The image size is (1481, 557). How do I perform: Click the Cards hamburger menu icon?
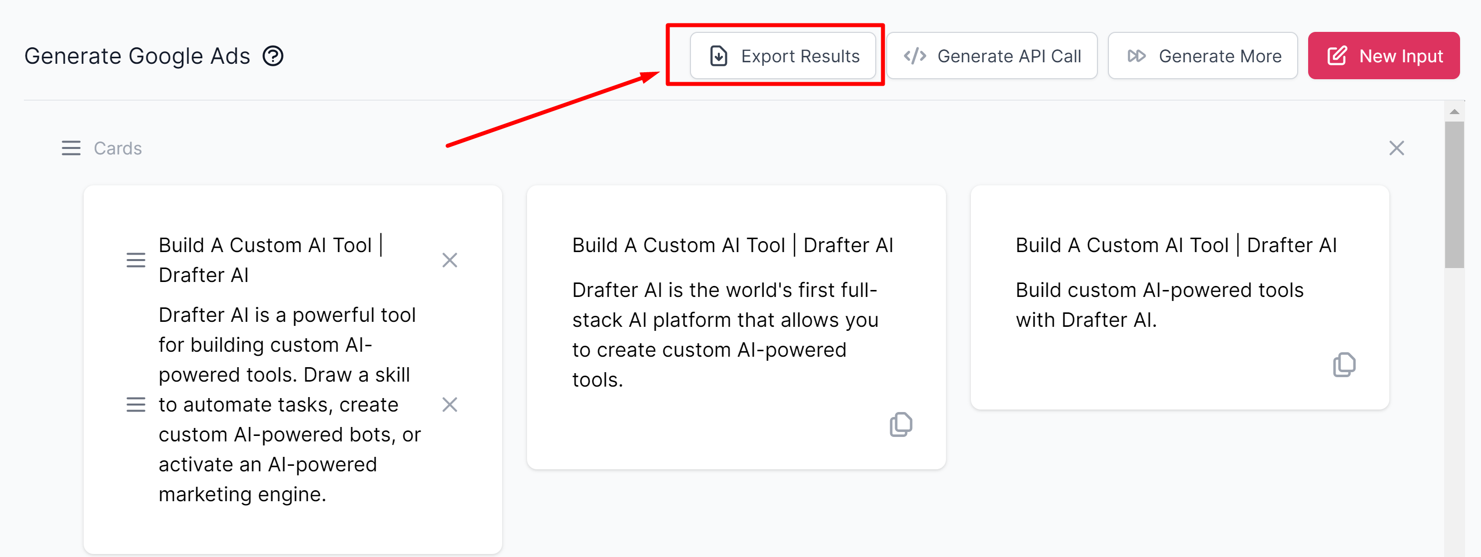coord(71,148)
